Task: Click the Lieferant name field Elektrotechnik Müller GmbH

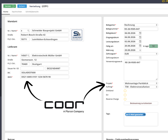Action: (x=50, y=56)
